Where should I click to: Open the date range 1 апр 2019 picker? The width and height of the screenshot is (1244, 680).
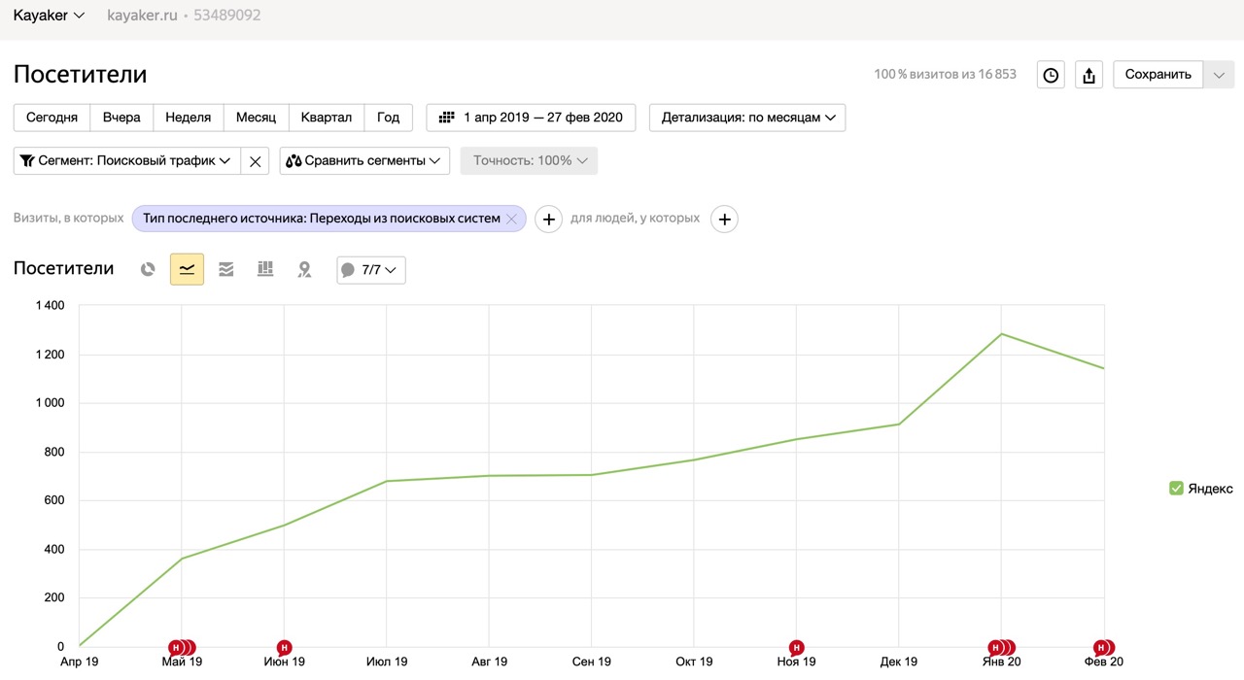tap(532, 118)
